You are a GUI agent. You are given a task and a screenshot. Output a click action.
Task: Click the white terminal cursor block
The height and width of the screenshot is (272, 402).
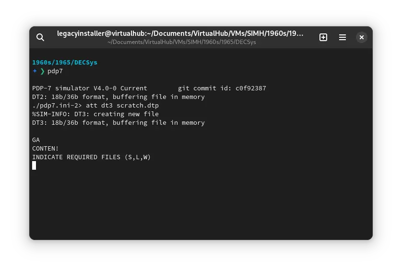[34, 165]
